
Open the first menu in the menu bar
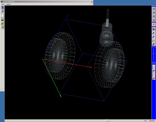tap(3, 4)
